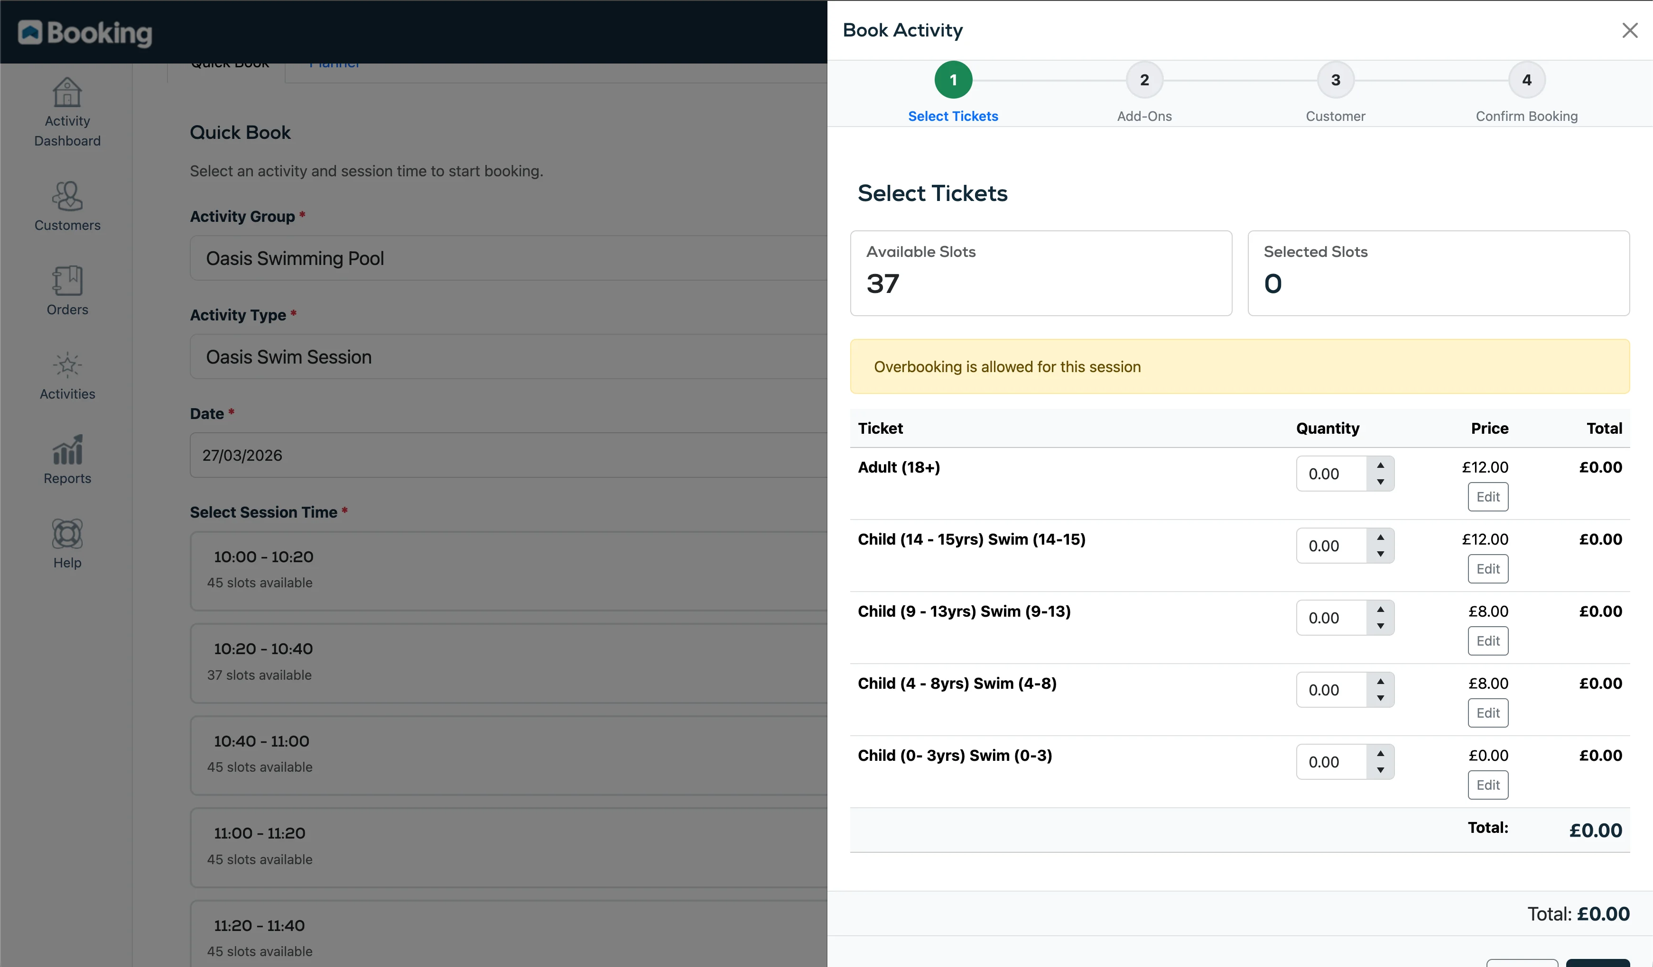The image size is (1653, 967).
Task: Click the Date field 27/03/2026
Action: (x=508, y=456)
